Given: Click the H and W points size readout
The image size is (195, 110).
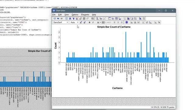Looking at the screenshot, I should click(163, 107).
